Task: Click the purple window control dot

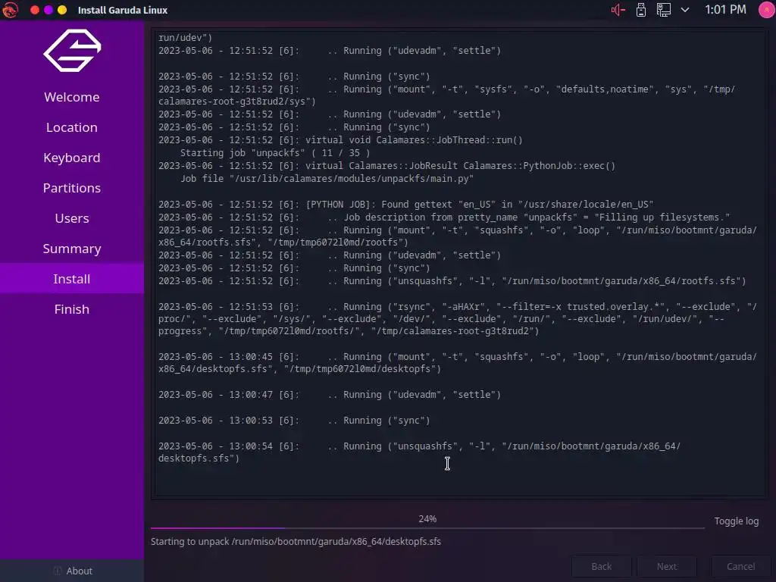Action: tap(48, 10)
